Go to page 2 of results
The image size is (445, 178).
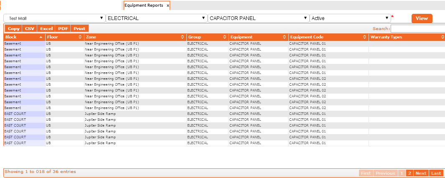coord(409,173)
